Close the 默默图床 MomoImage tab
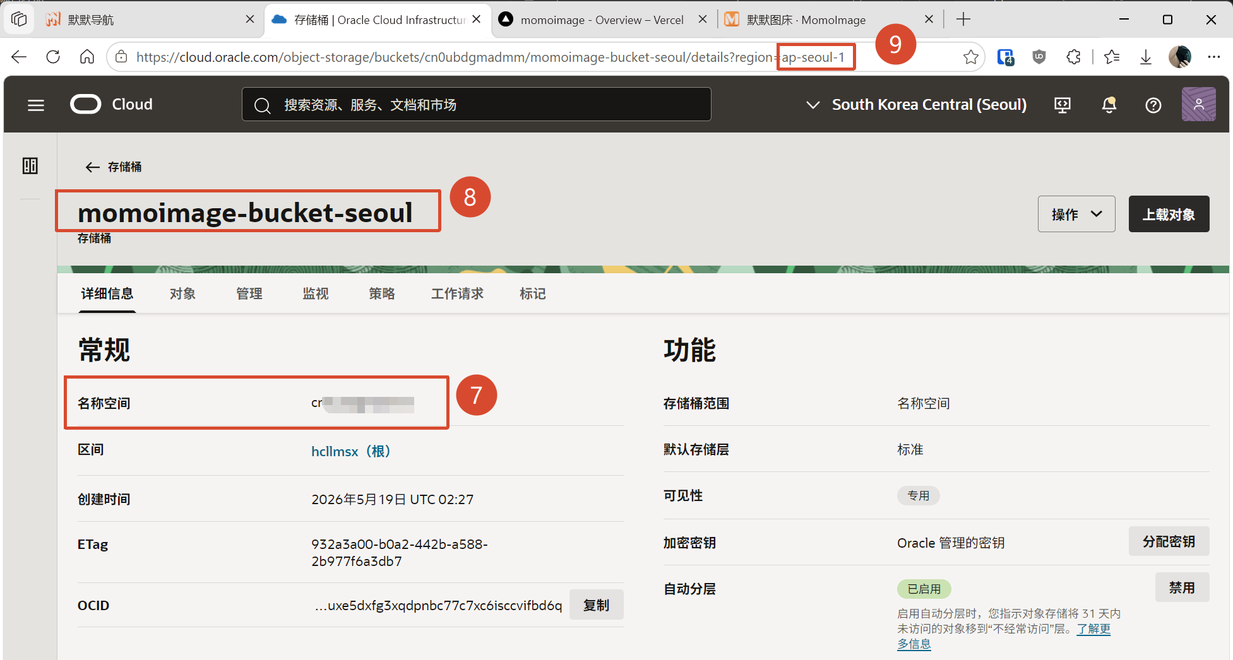 point(929,20)
